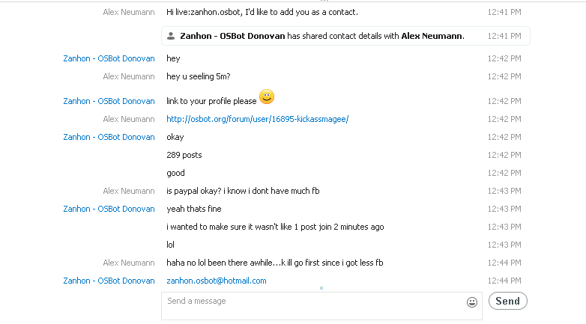Select message 'is paypal okay? i know...'

pyautogui.click(x=243, y=191)
